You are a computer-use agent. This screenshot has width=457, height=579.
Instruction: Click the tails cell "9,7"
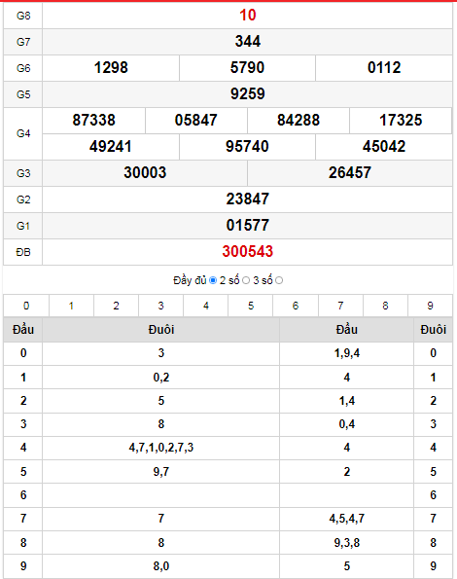pos(160,472)
